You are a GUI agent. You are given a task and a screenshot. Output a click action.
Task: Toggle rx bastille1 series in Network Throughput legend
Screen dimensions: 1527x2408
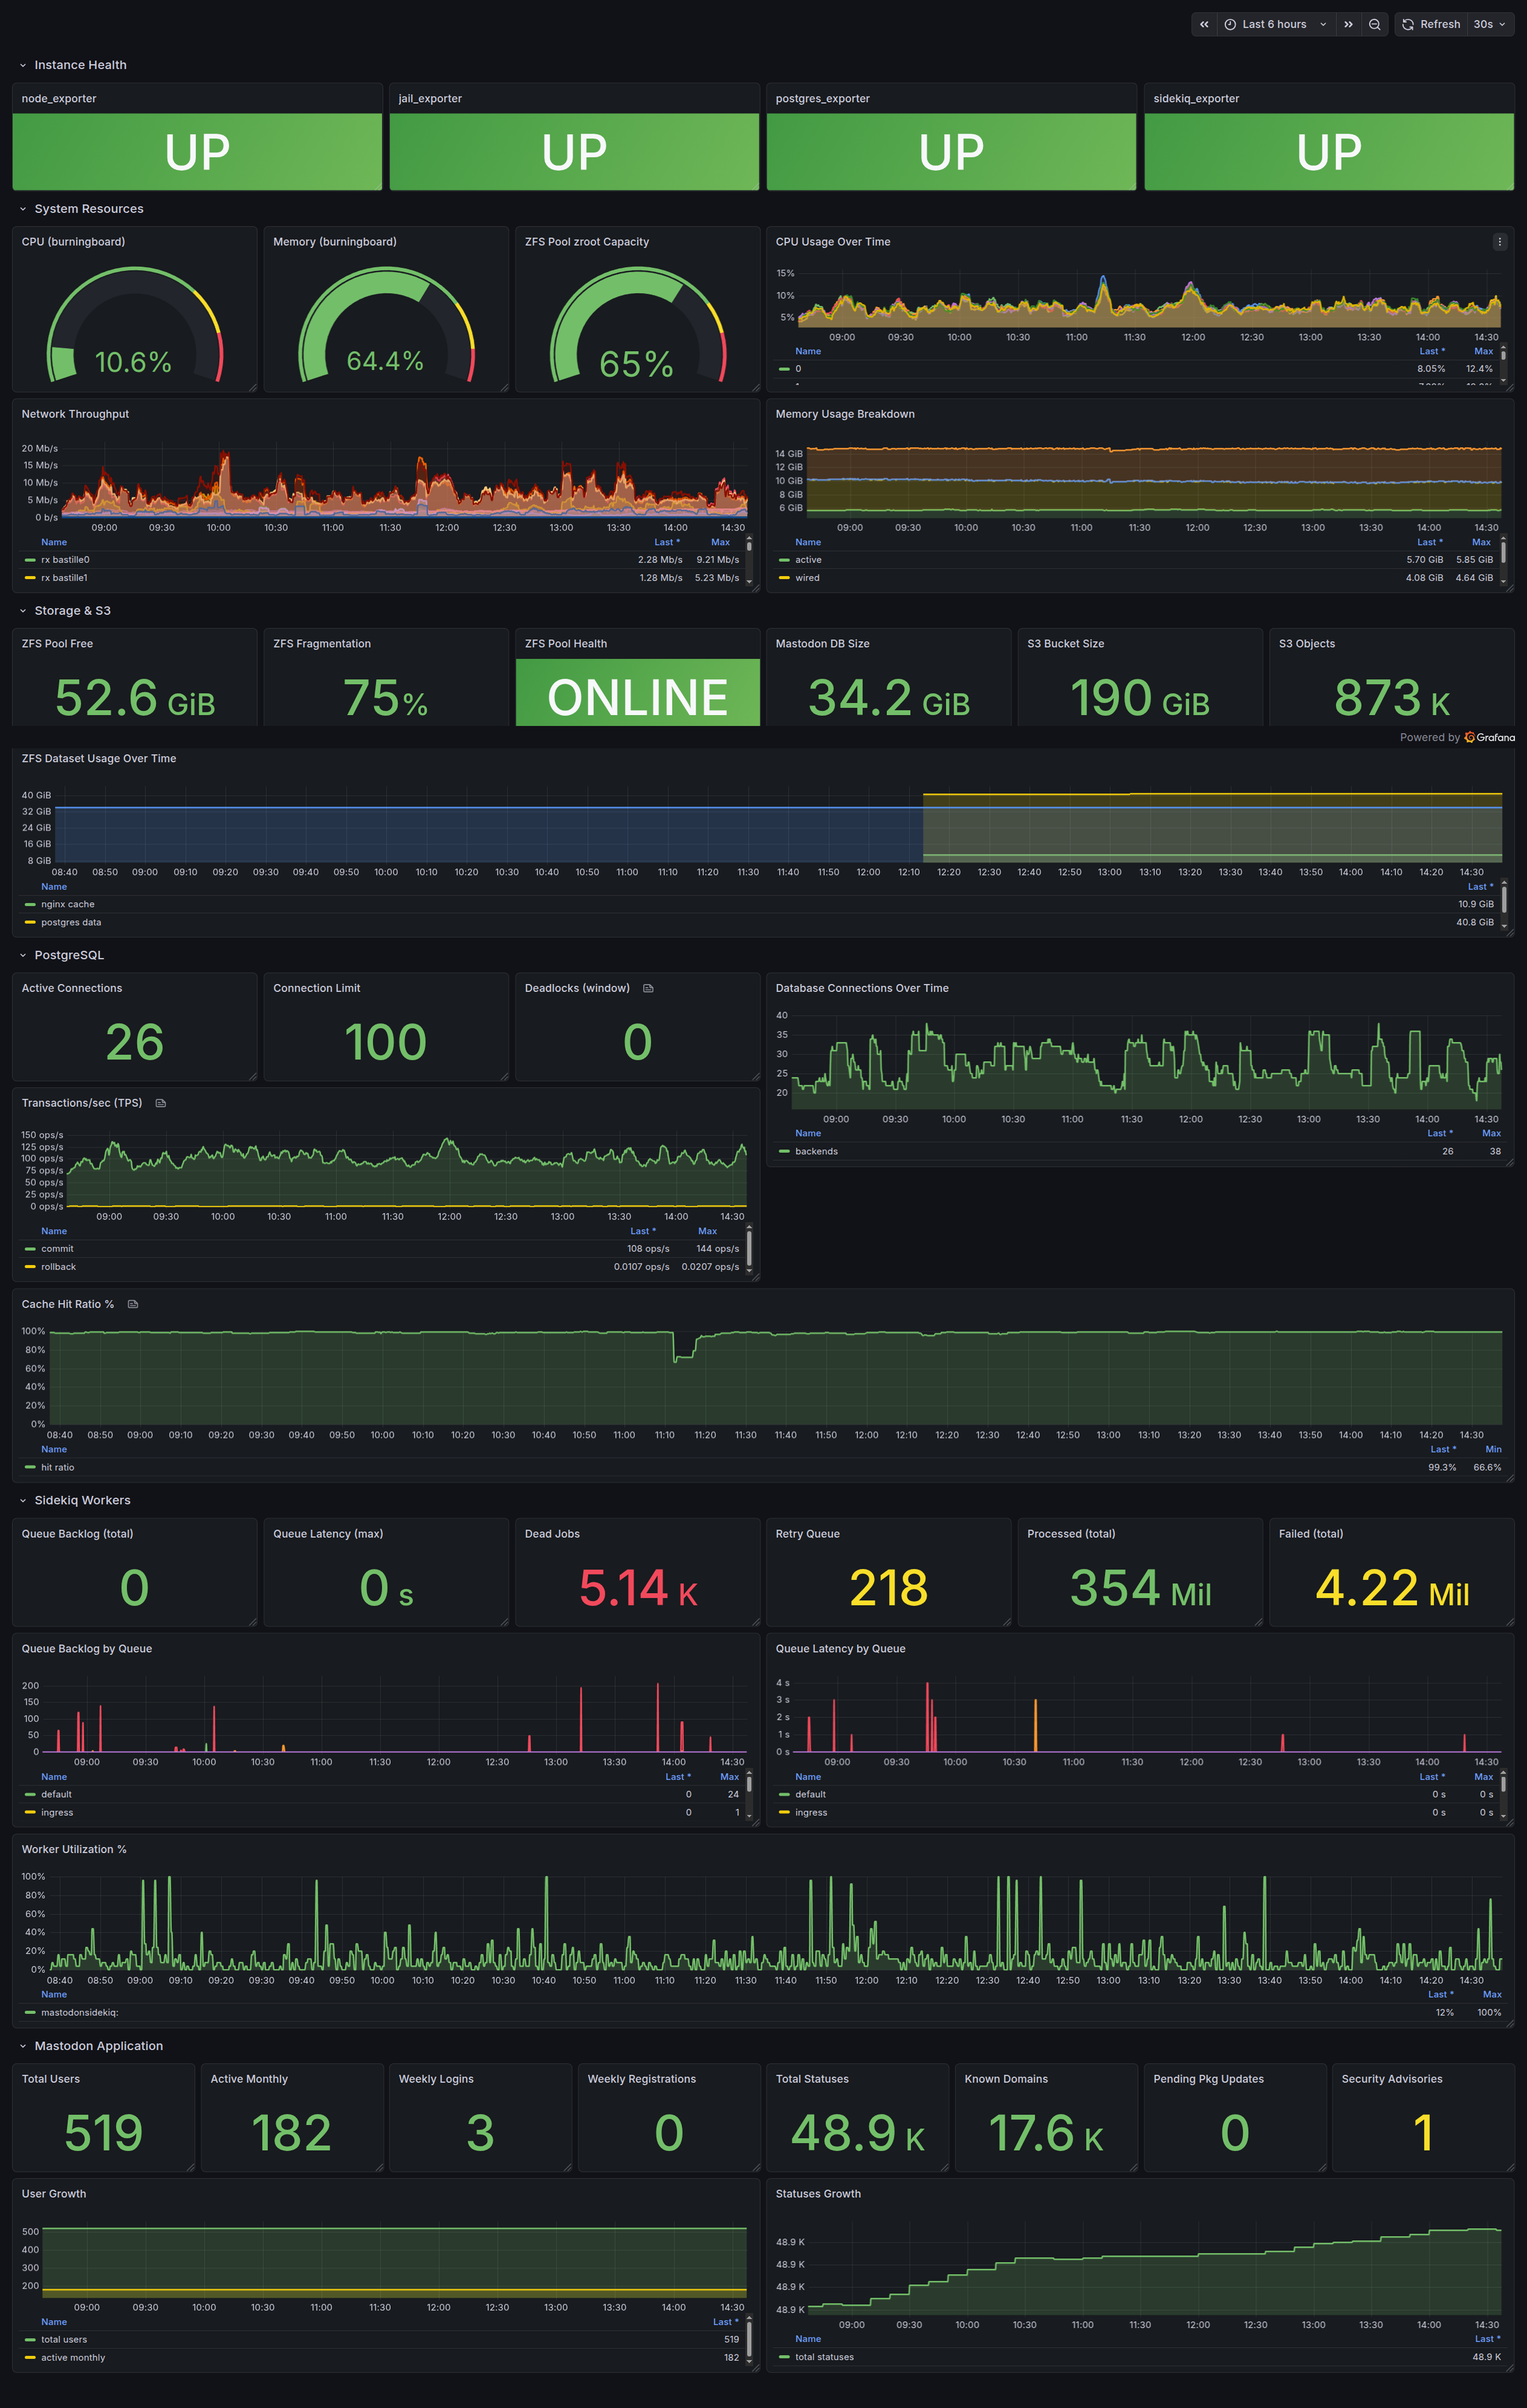point(64,578)
